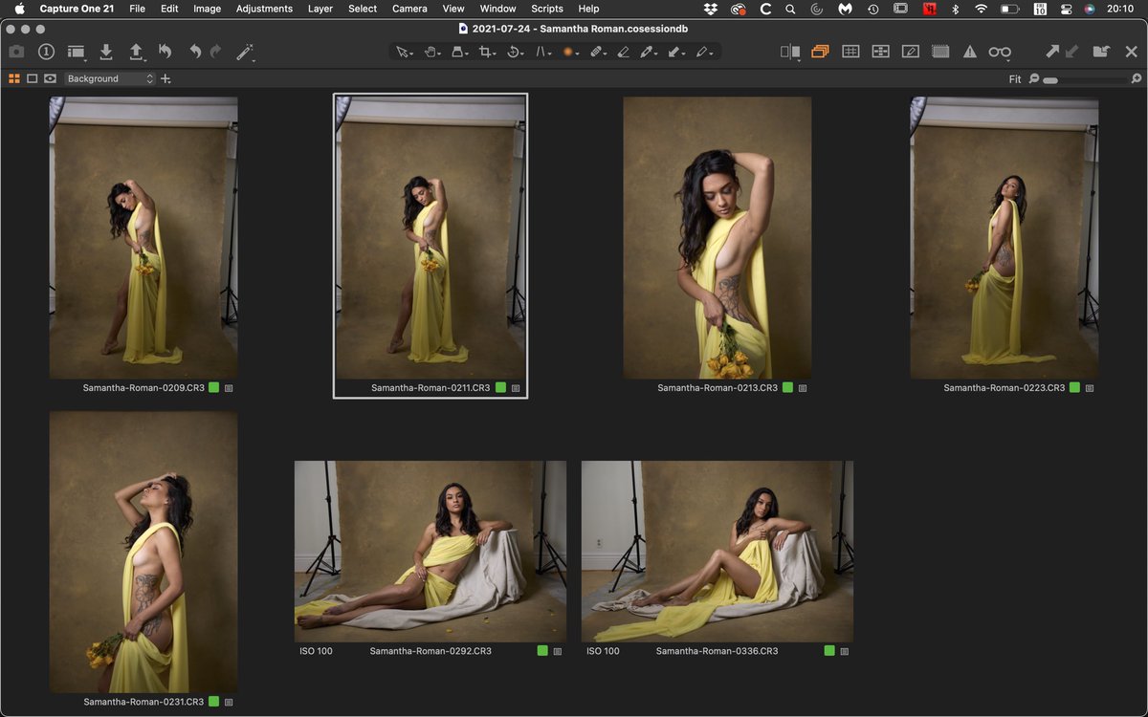Image resolution: width=1148 pixels, height=717 pixels.
Task: Open the Annotation pencil tool dropdown
Action: point(705,53)
